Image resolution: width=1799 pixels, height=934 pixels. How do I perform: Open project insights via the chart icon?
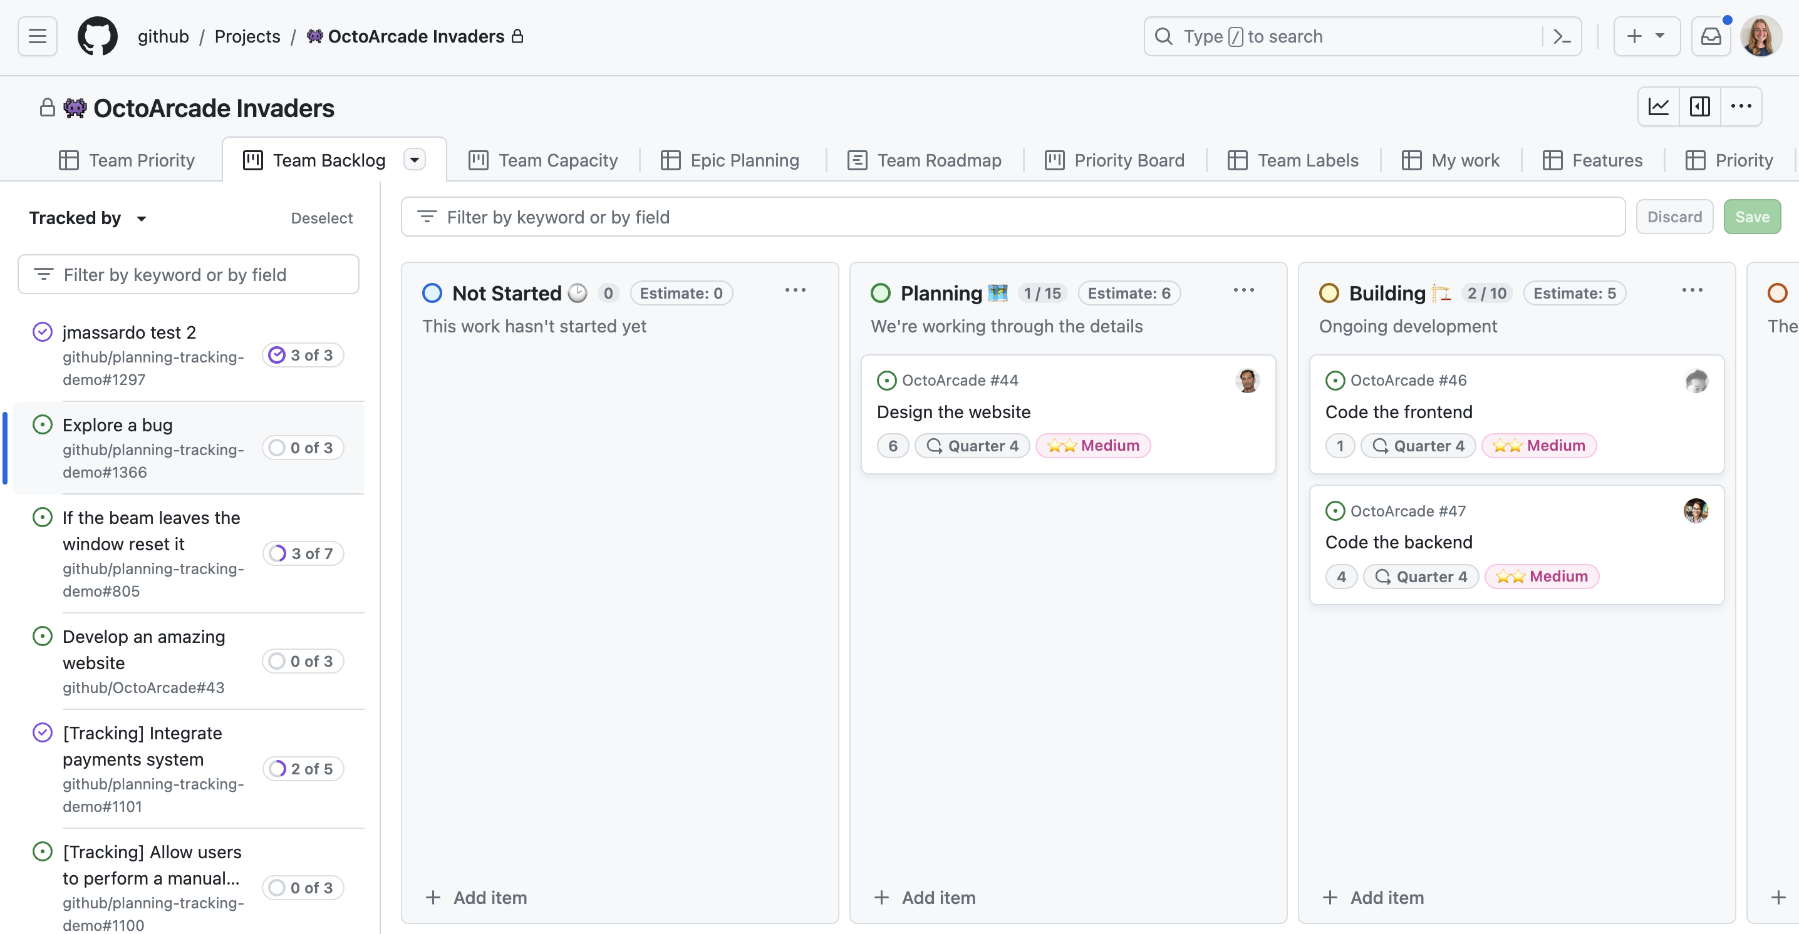tap(1659, 106)
